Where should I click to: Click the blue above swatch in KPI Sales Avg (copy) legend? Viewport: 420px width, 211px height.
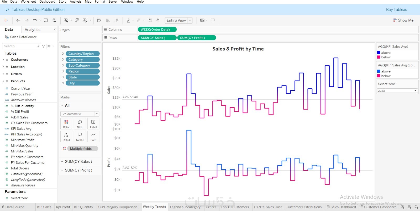click(379, 71)
